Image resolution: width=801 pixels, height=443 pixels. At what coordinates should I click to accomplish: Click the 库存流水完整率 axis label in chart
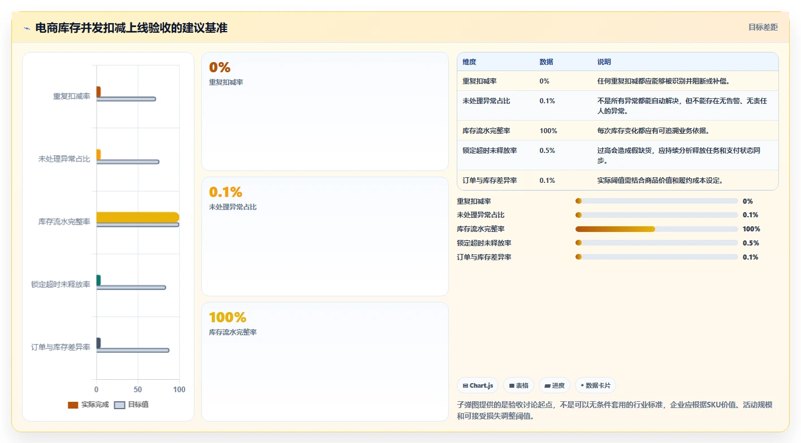[x=64, y=222]
